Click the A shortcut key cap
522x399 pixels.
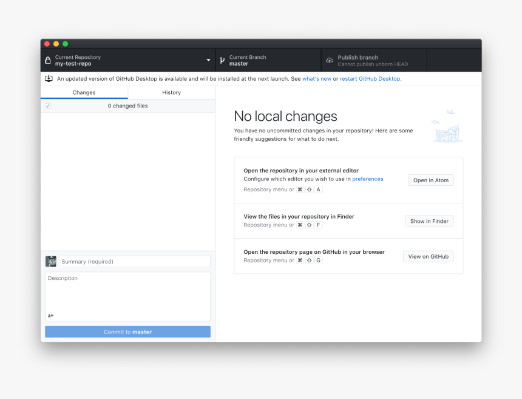tap(319, 189)
